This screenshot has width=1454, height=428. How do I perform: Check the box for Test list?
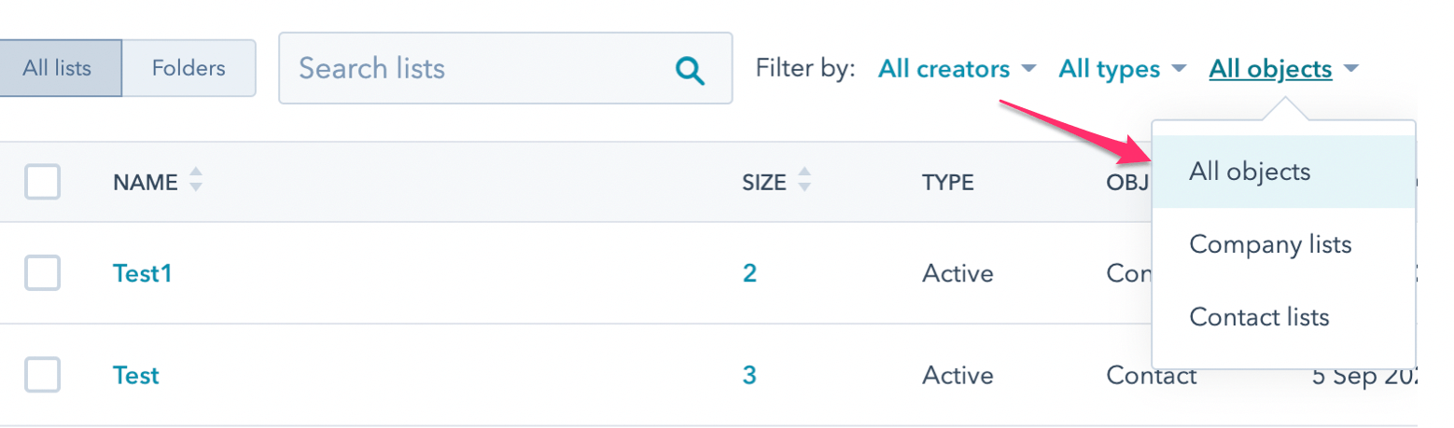pos(43,375)
